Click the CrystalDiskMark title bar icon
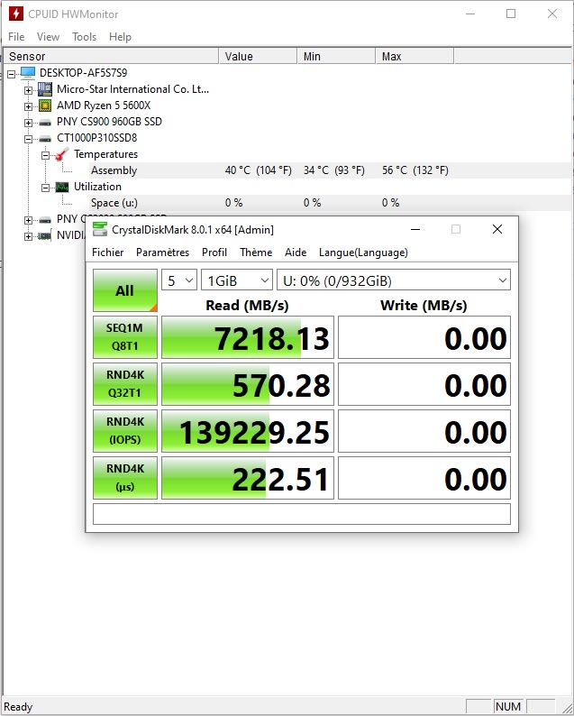This screenshot has width=574, height=716. [x=100, y=229]
